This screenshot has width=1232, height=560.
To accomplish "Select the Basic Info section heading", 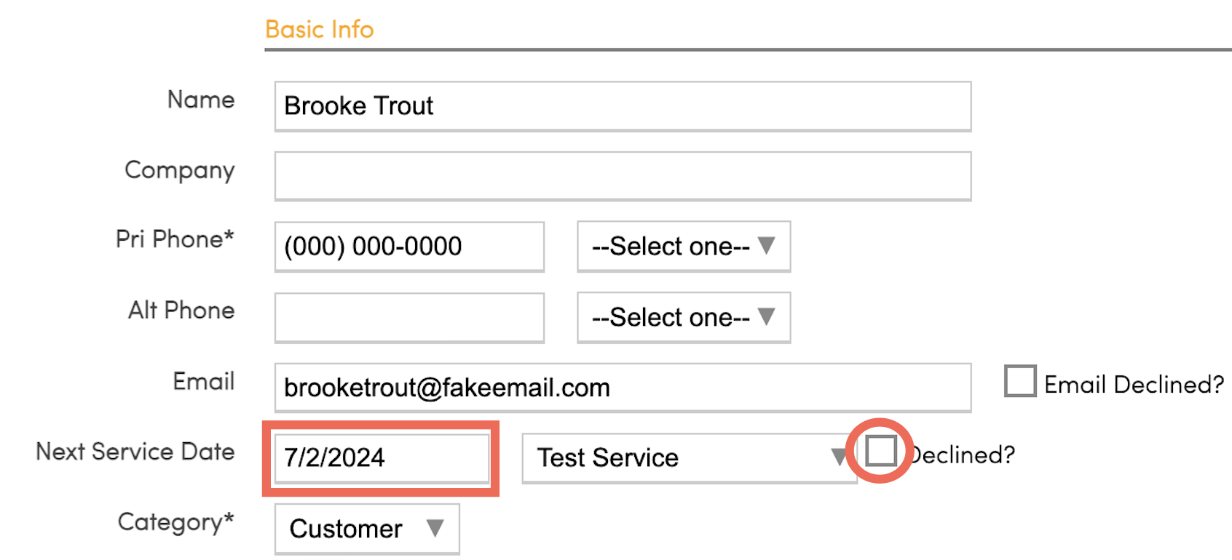I will click(x=319, y=29).
